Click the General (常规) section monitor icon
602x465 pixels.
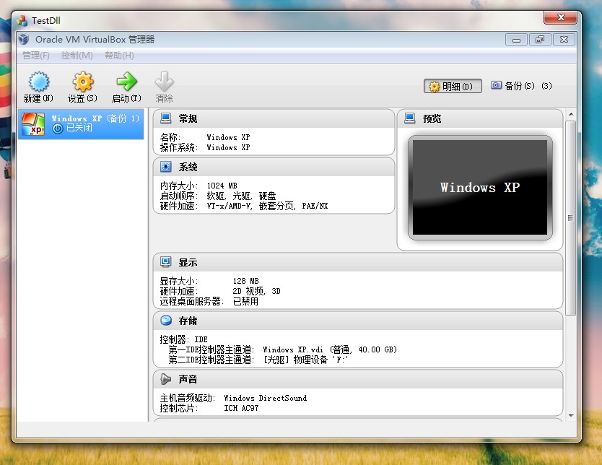coord(166,118)
